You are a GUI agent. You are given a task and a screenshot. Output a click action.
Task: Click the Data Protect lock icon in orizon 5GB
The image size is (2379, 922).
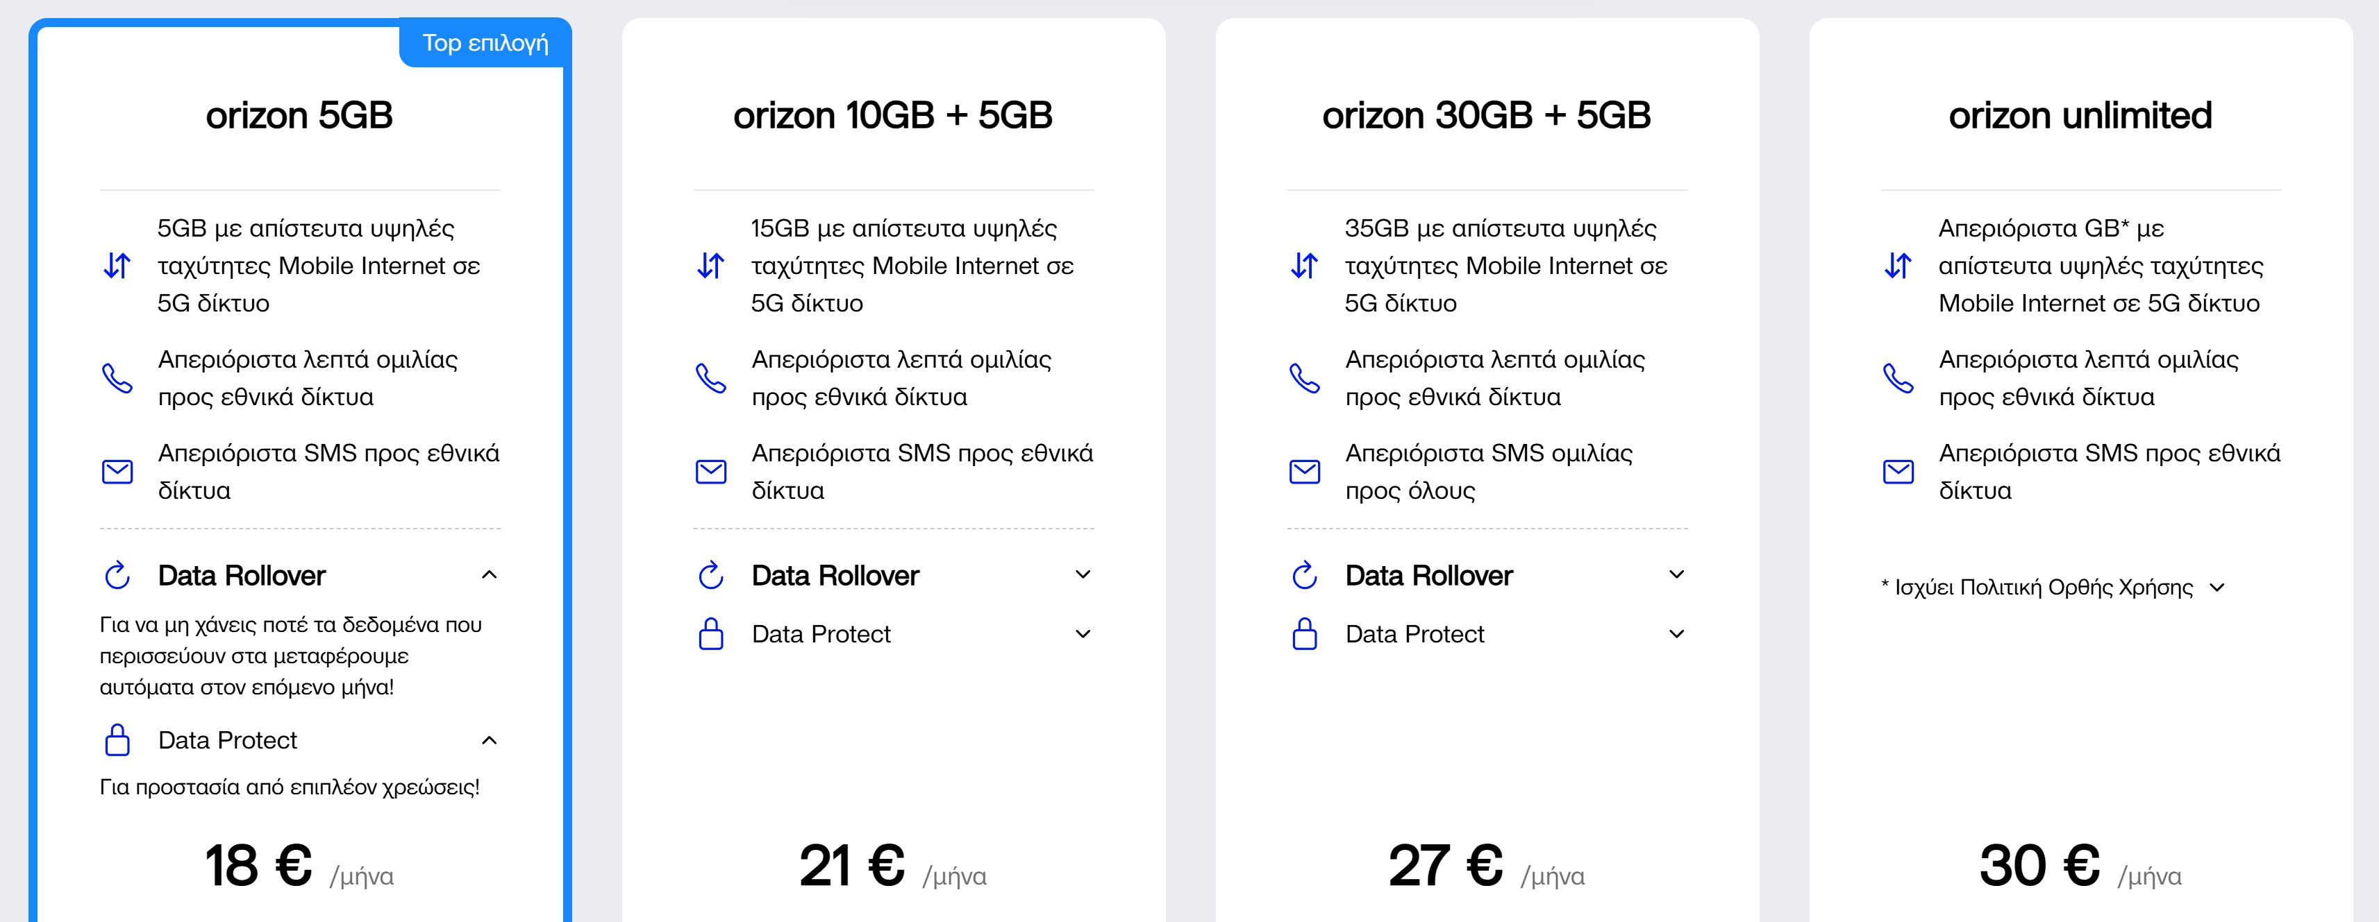(x=117, y=740)
